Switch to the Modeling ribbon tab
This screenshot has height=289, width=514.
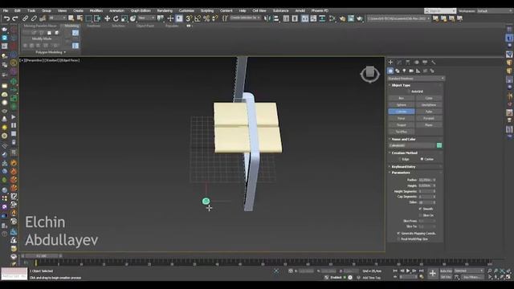click(71, 26)
